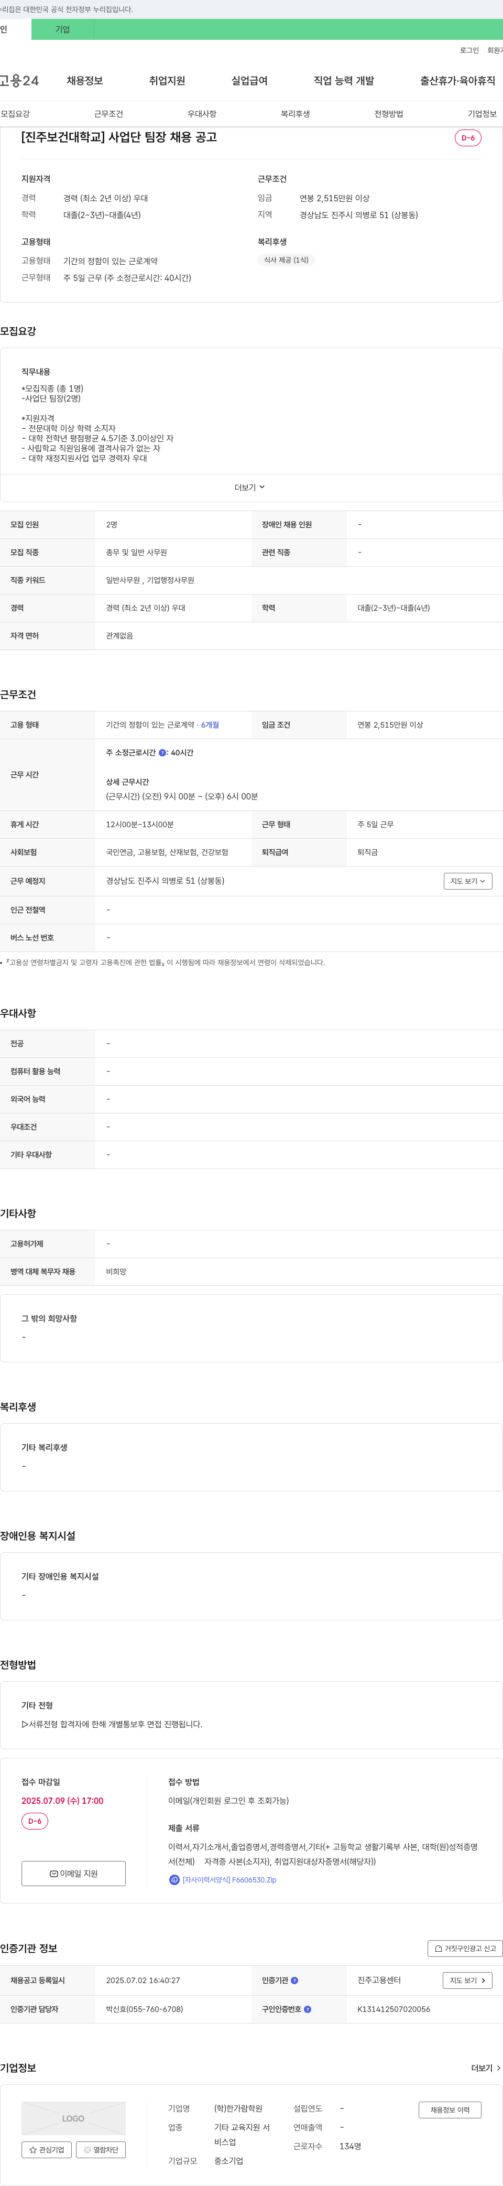Open the 채용정보 menu
Viewport: 503px width, 2186px height.
[x=85, y=81]
